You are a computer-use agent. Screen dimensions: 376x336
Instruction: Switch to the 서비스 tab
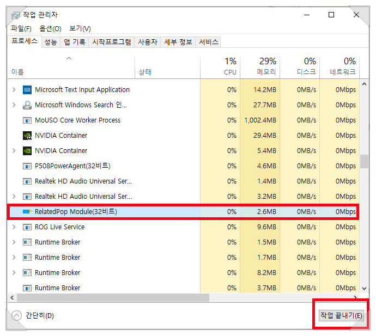(x=208, y=42)
